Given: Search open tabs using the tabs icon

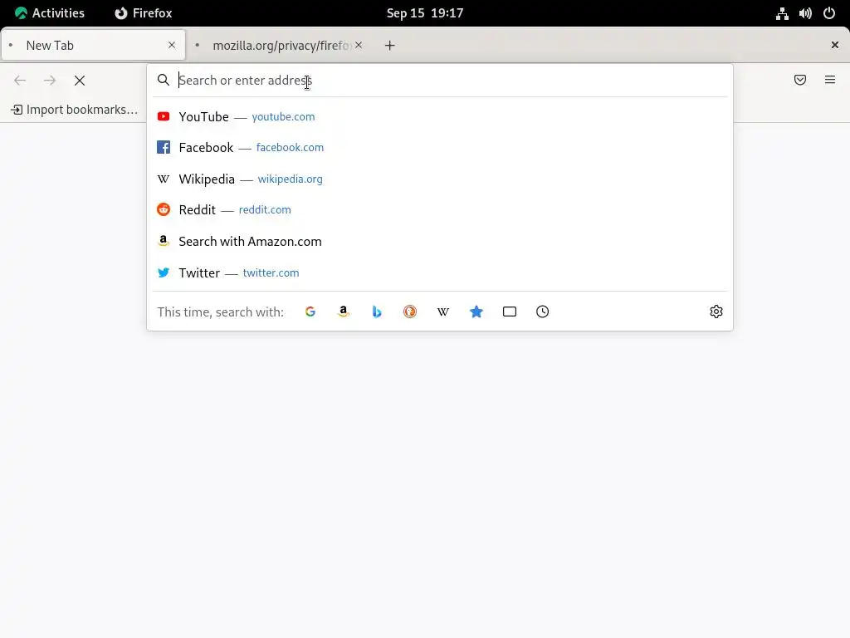Looking at the screenshot, I should [x=510, y=312].
